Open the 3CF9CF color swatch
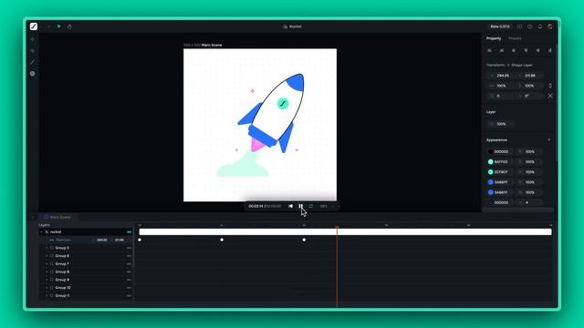 click(x=491, y=172)
